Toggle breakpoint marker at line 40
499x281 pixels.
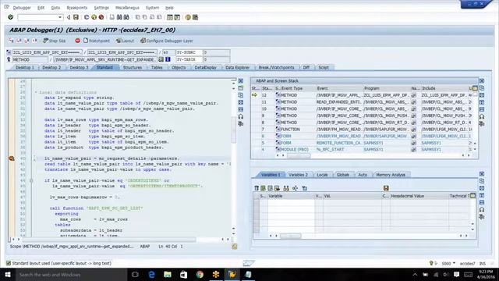tap(12, 158)
